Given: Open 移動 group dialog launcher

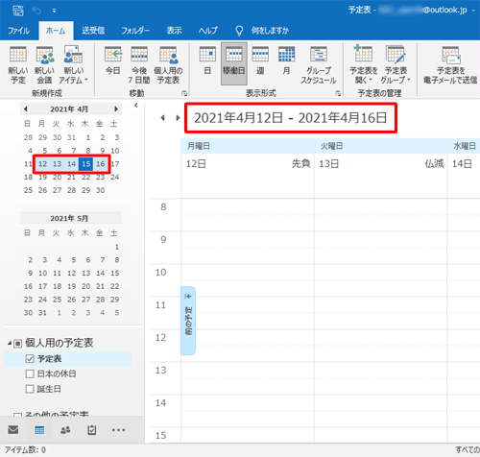Looking at the screenshot, I should point(184,93).
